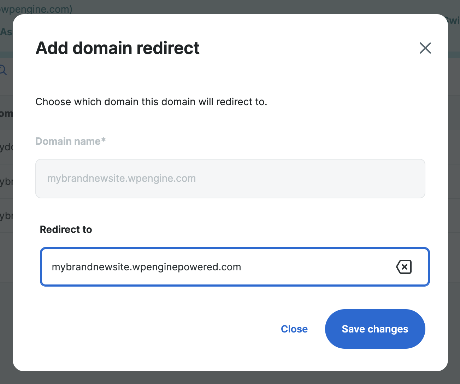Click the disabled Domain name field
The width and height of the screenshot is (460, 384).
230,179
